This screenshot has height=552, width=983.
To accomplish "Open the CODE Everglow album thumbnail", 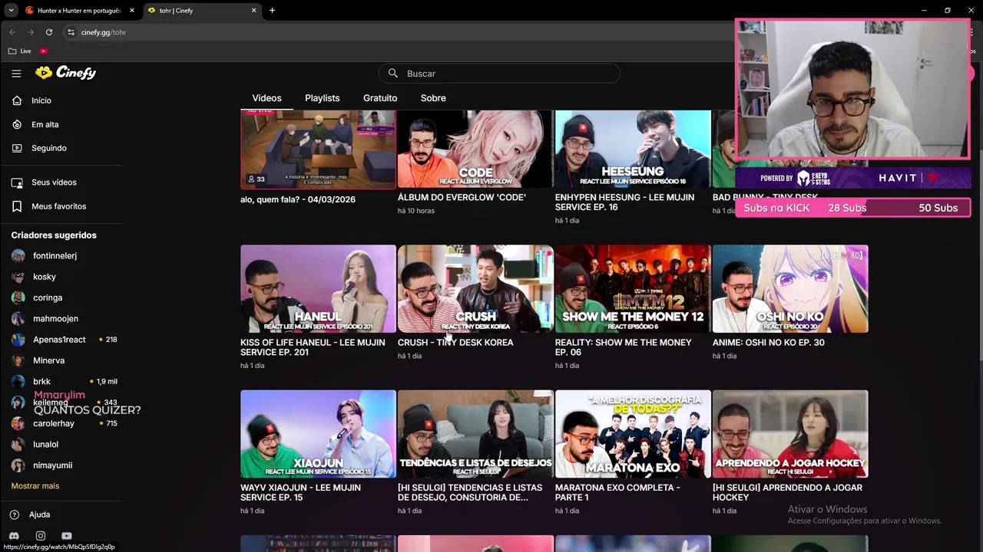I will 475,149.
